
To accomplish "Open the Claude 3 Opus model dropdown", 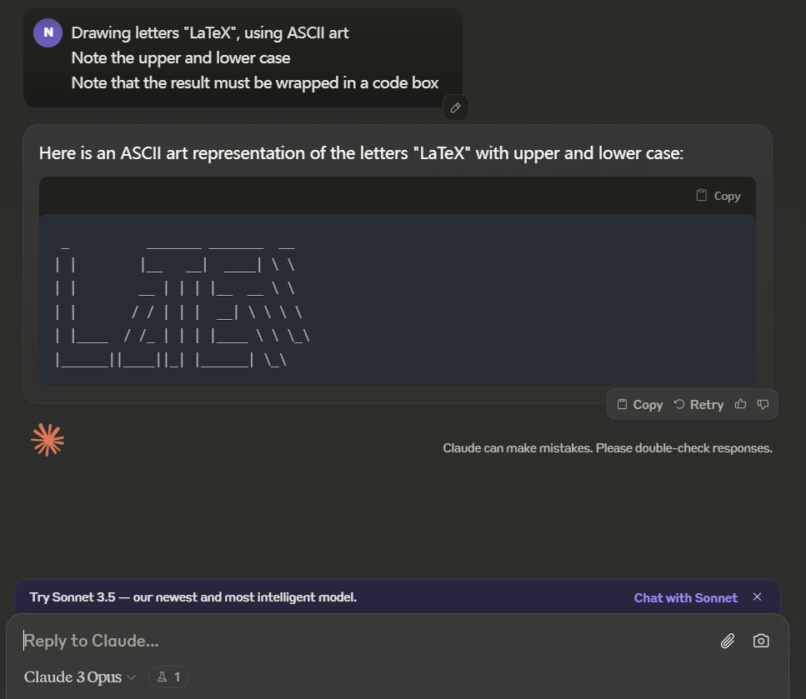I will [x=80, y=677].
